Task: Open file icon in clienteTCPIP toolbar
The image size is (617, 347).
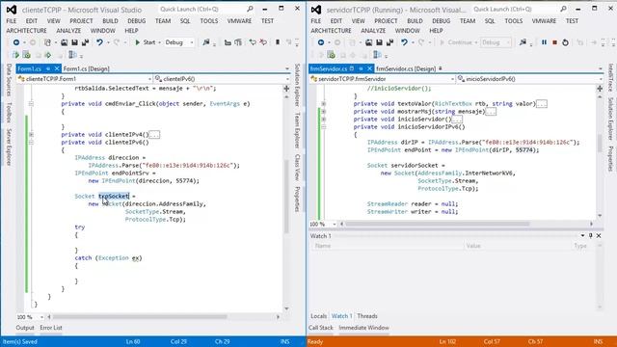Action: click(x=65, y=42)
